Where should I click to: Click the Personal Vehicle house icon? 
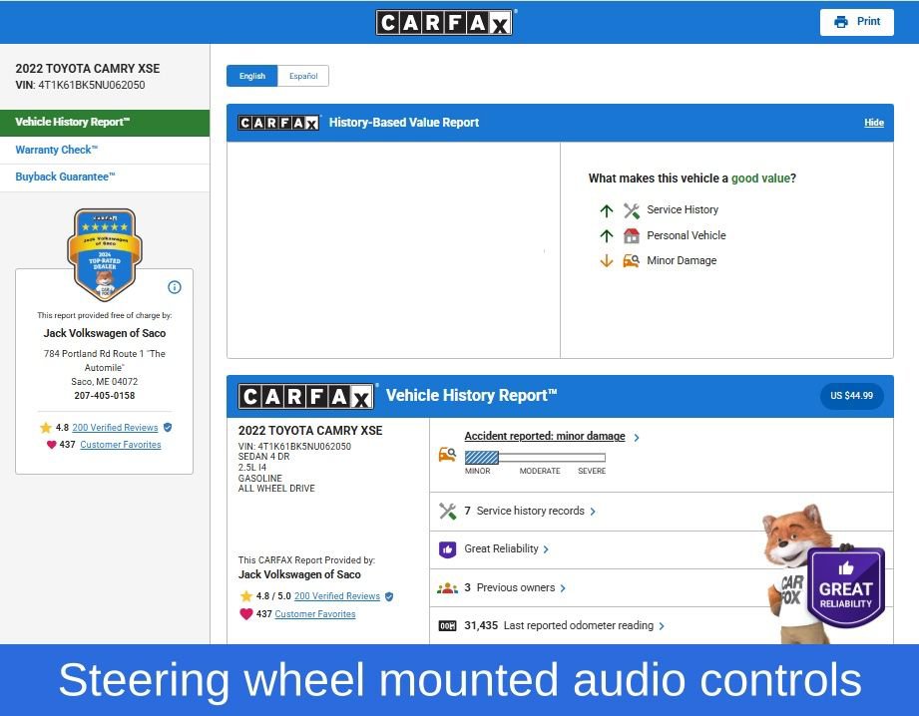631,236
